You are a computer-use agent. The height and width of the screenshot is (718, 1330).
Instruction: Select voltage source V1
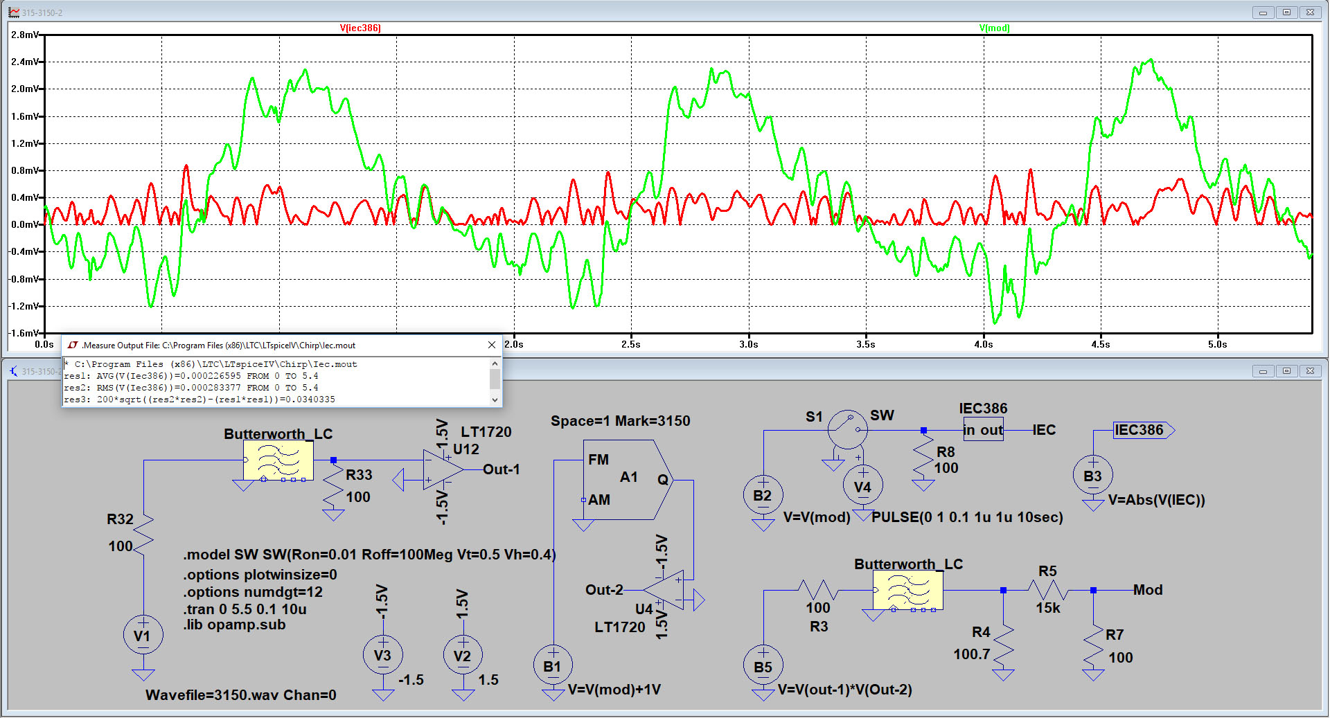(x=143, y=635)
